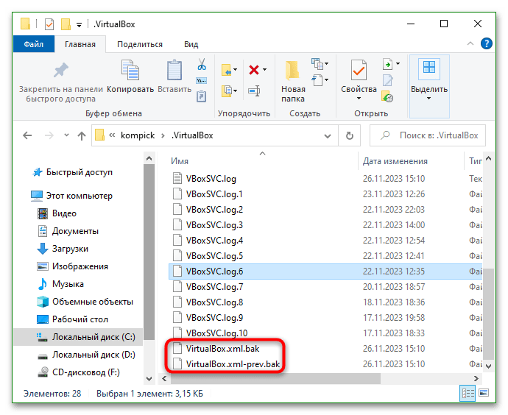
Task: Expand the Выделить dropdown arrow
Action: click(x=429, y=98)
